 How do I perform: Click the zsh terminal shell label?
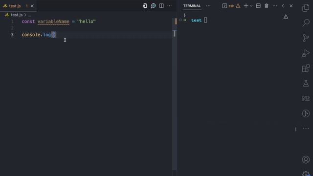(x=231, y=6)
